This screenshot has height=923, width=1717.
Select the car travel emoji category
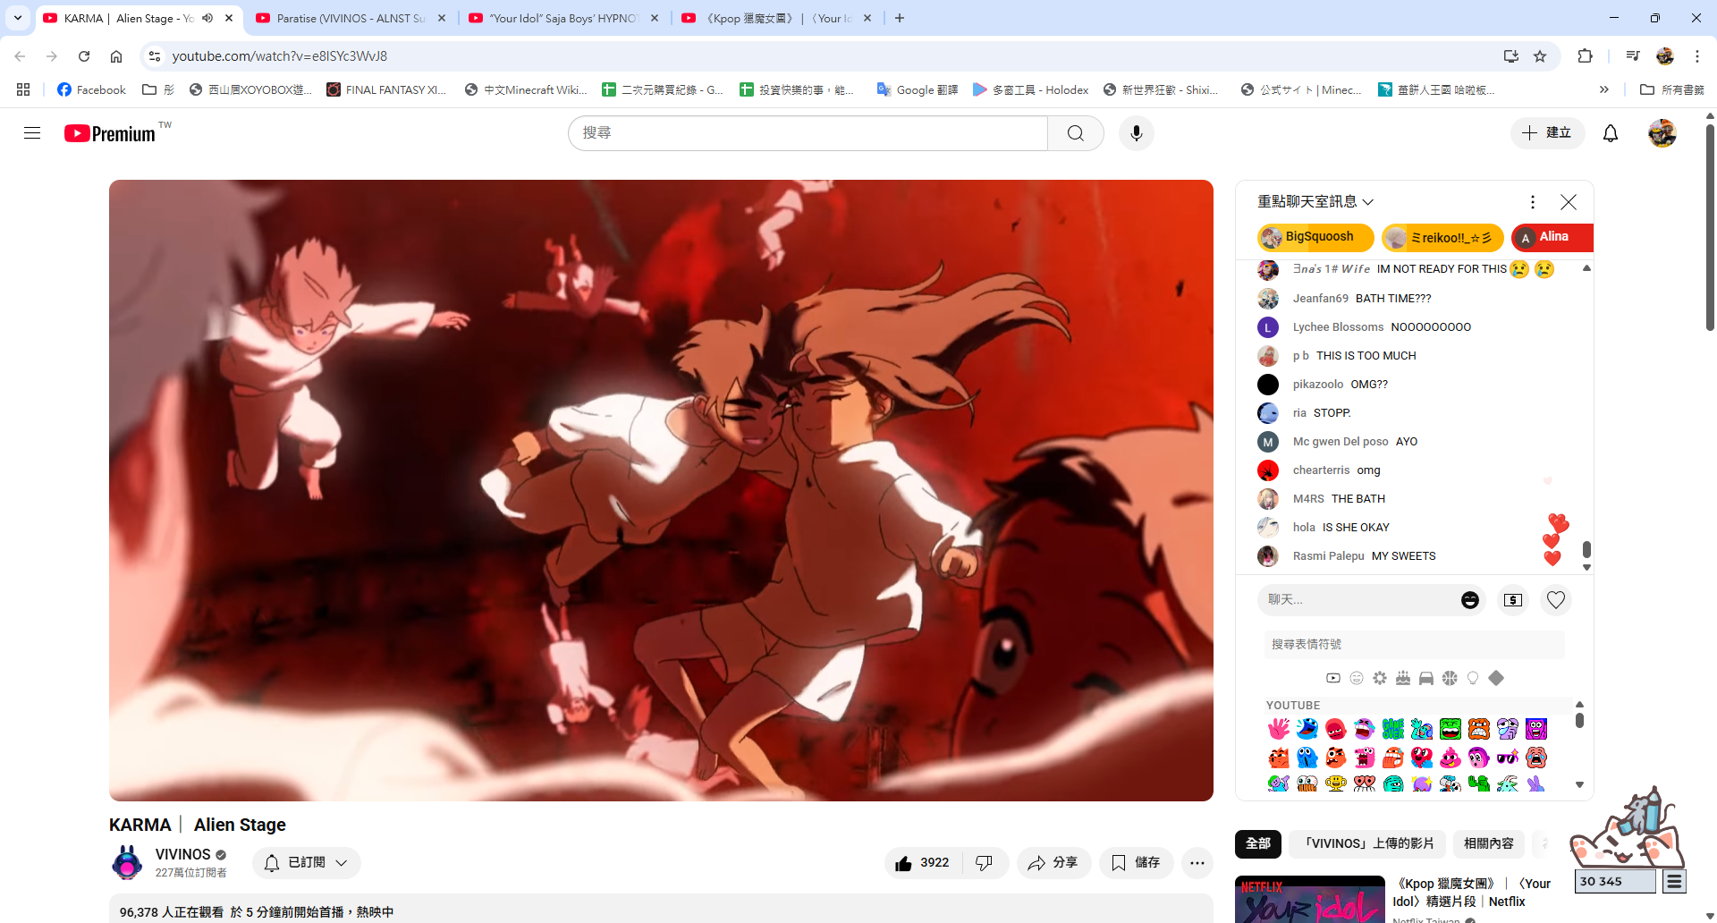coord(1426,678)
